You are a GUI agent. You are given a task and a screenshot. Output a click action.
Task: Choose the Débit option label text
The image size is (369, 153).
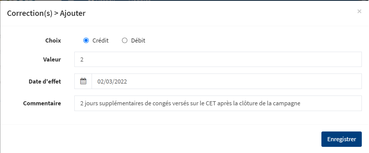tap(138, 40)
